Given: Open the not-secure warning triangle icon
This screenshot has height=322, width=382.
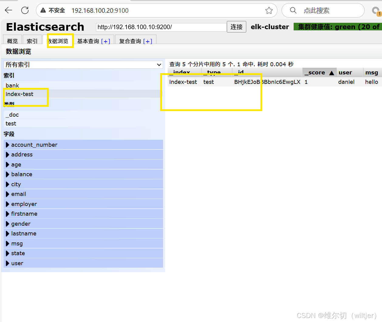Looking at the screenshot, I should (x=43, y=10).
